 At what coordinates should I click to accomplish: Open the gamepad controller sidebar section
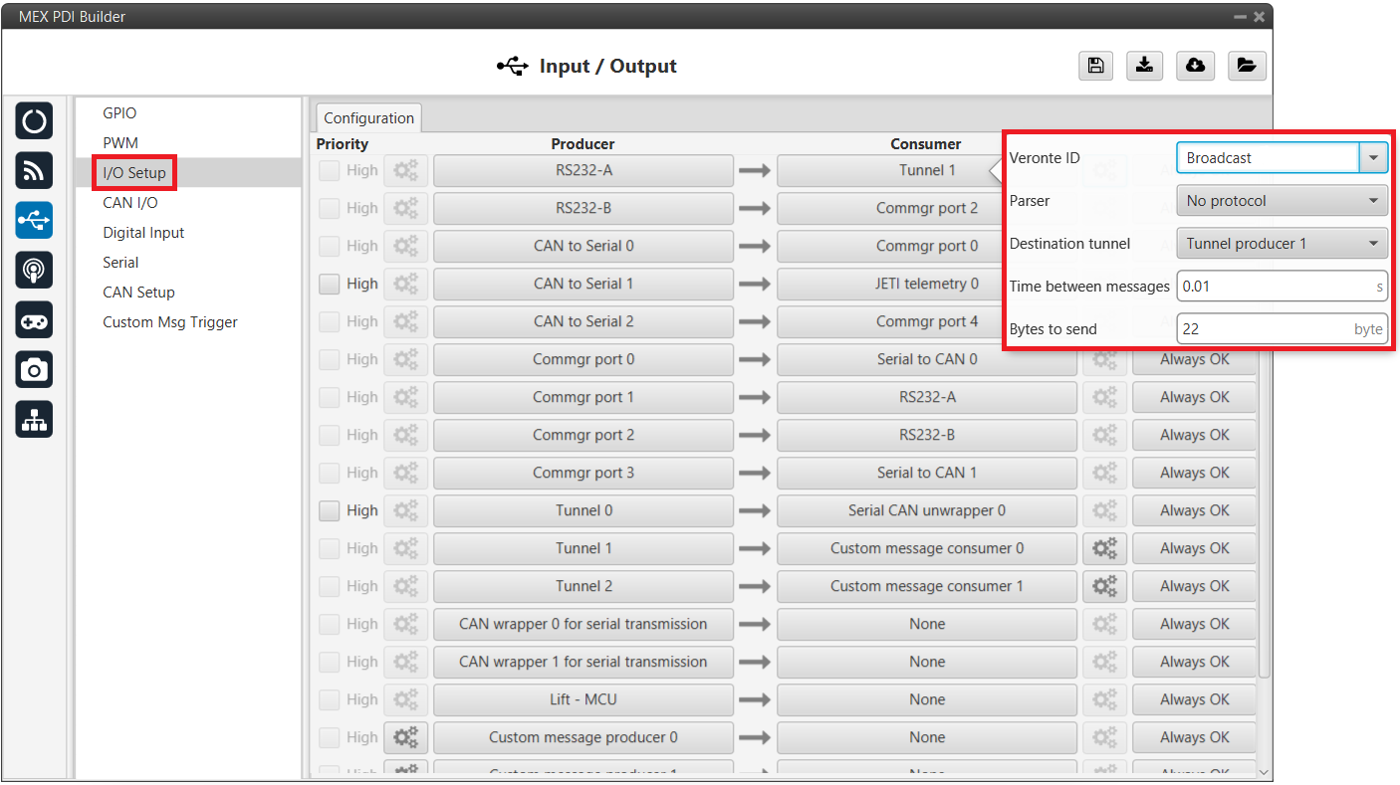point(35,320)
